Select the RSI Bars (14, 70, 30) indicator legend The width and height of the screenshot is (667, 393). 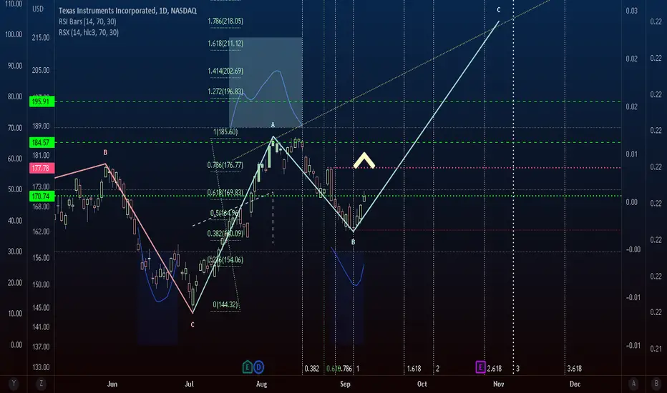(x=87, y=21)
